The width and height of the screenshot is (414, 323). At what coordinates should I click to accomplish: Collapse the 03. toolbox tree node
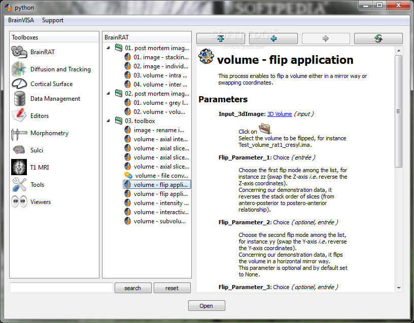point(108,121)
